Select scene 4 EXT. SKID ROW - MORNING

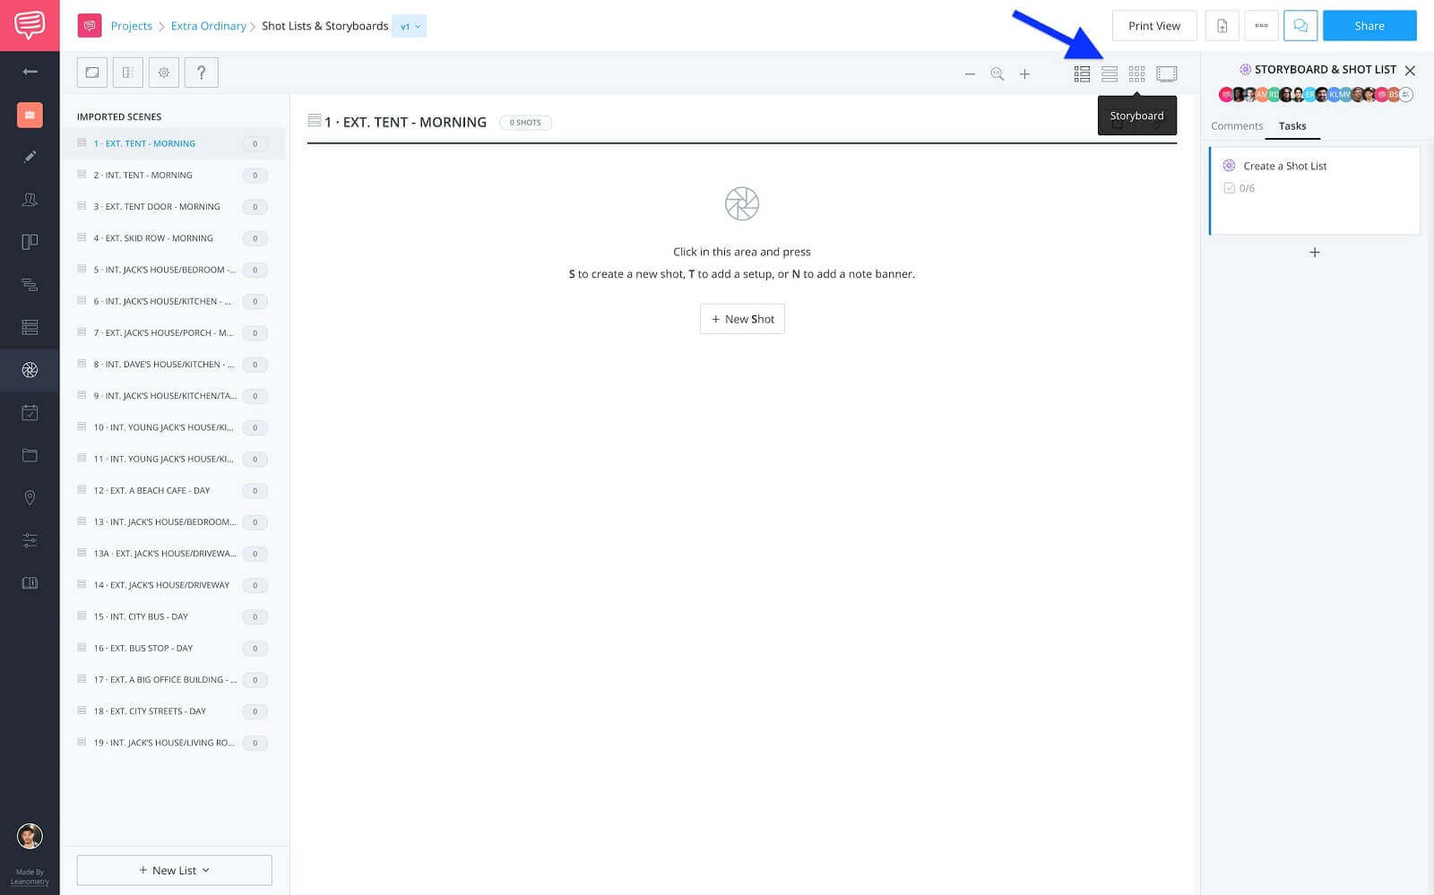point(173,238)
